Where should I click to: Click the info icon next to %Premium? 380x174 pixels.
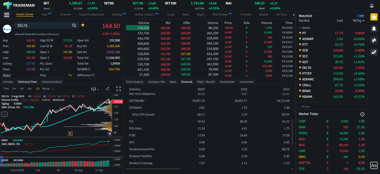93,75
